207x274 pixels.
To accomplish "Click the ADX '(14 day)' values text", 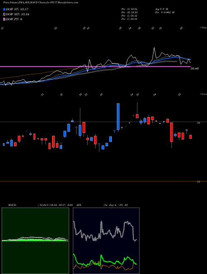I will 116,205.
